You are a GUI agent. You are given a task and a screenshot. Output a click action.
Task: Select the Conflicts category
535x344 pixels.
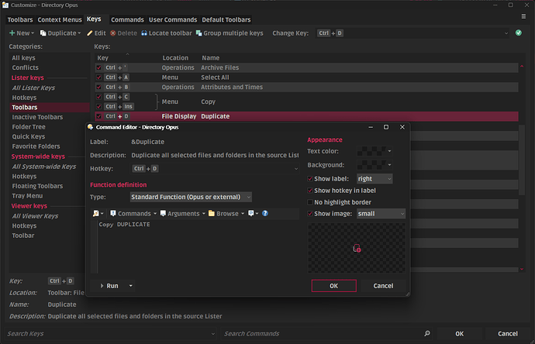[x=26, y=67]
